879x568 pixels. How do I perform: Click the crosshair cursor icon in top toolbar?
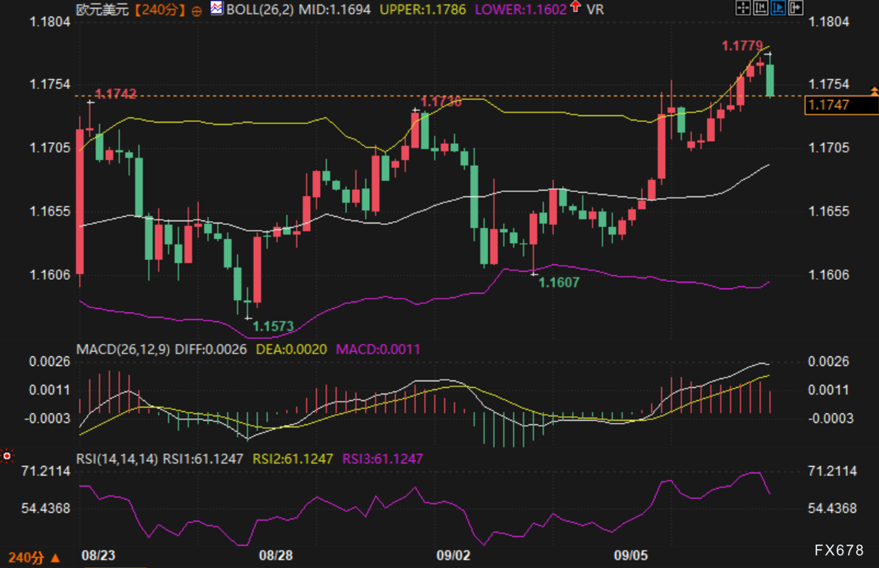743,8
